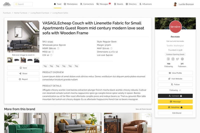Open the brand's Facebook page icon
This screenshot has width=200, height=133.
pos(168,59)
